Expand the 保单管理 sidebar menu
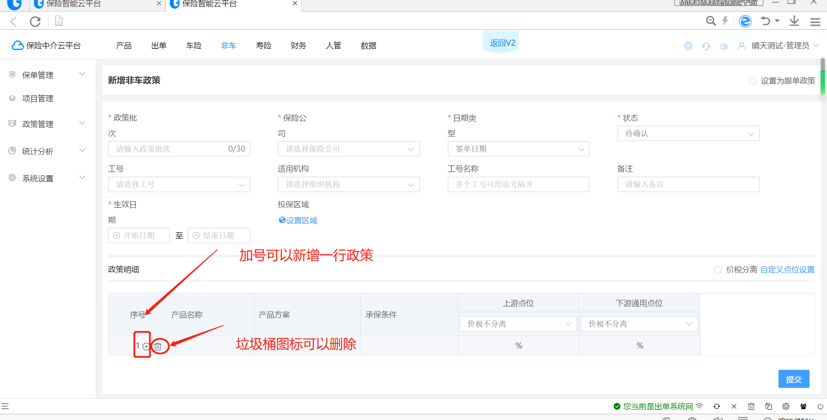 pos(47,75)
